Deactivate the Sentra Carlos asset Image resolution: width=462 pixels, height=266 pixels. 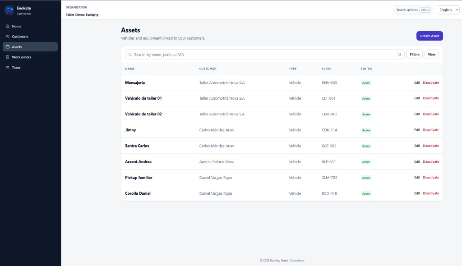click(431, 146)
